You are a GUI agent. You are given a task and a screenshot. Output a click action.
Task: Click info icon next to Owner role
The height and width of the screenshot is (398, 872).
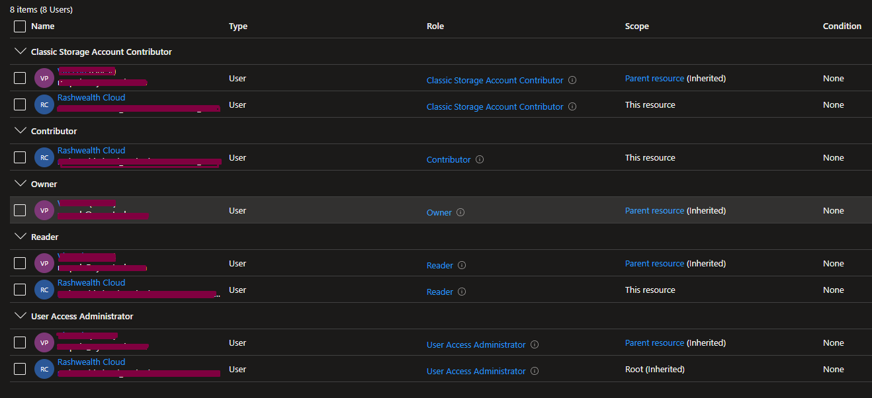coord(460,212)
